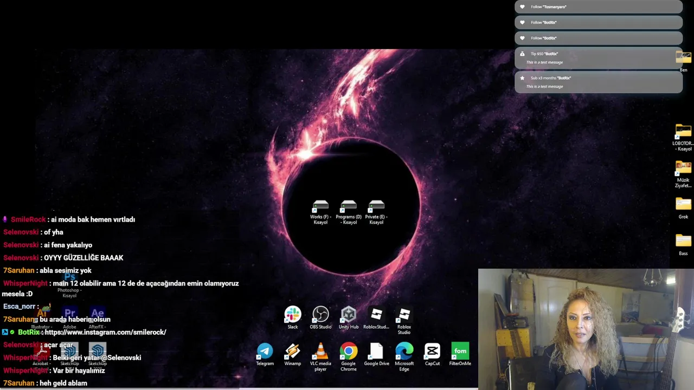The height and width of the screenshot is (390, 694).
Task: Open VLC media player shortcut
Action: click(x=320, y=357)
